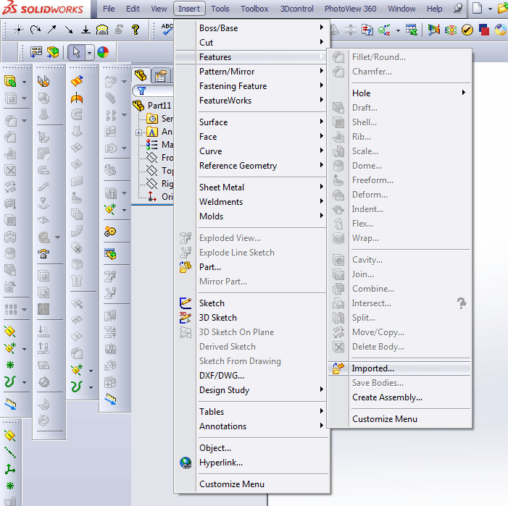Open the File menu
This screenshot has height=506, width=508.
click(x=109, y=9)
